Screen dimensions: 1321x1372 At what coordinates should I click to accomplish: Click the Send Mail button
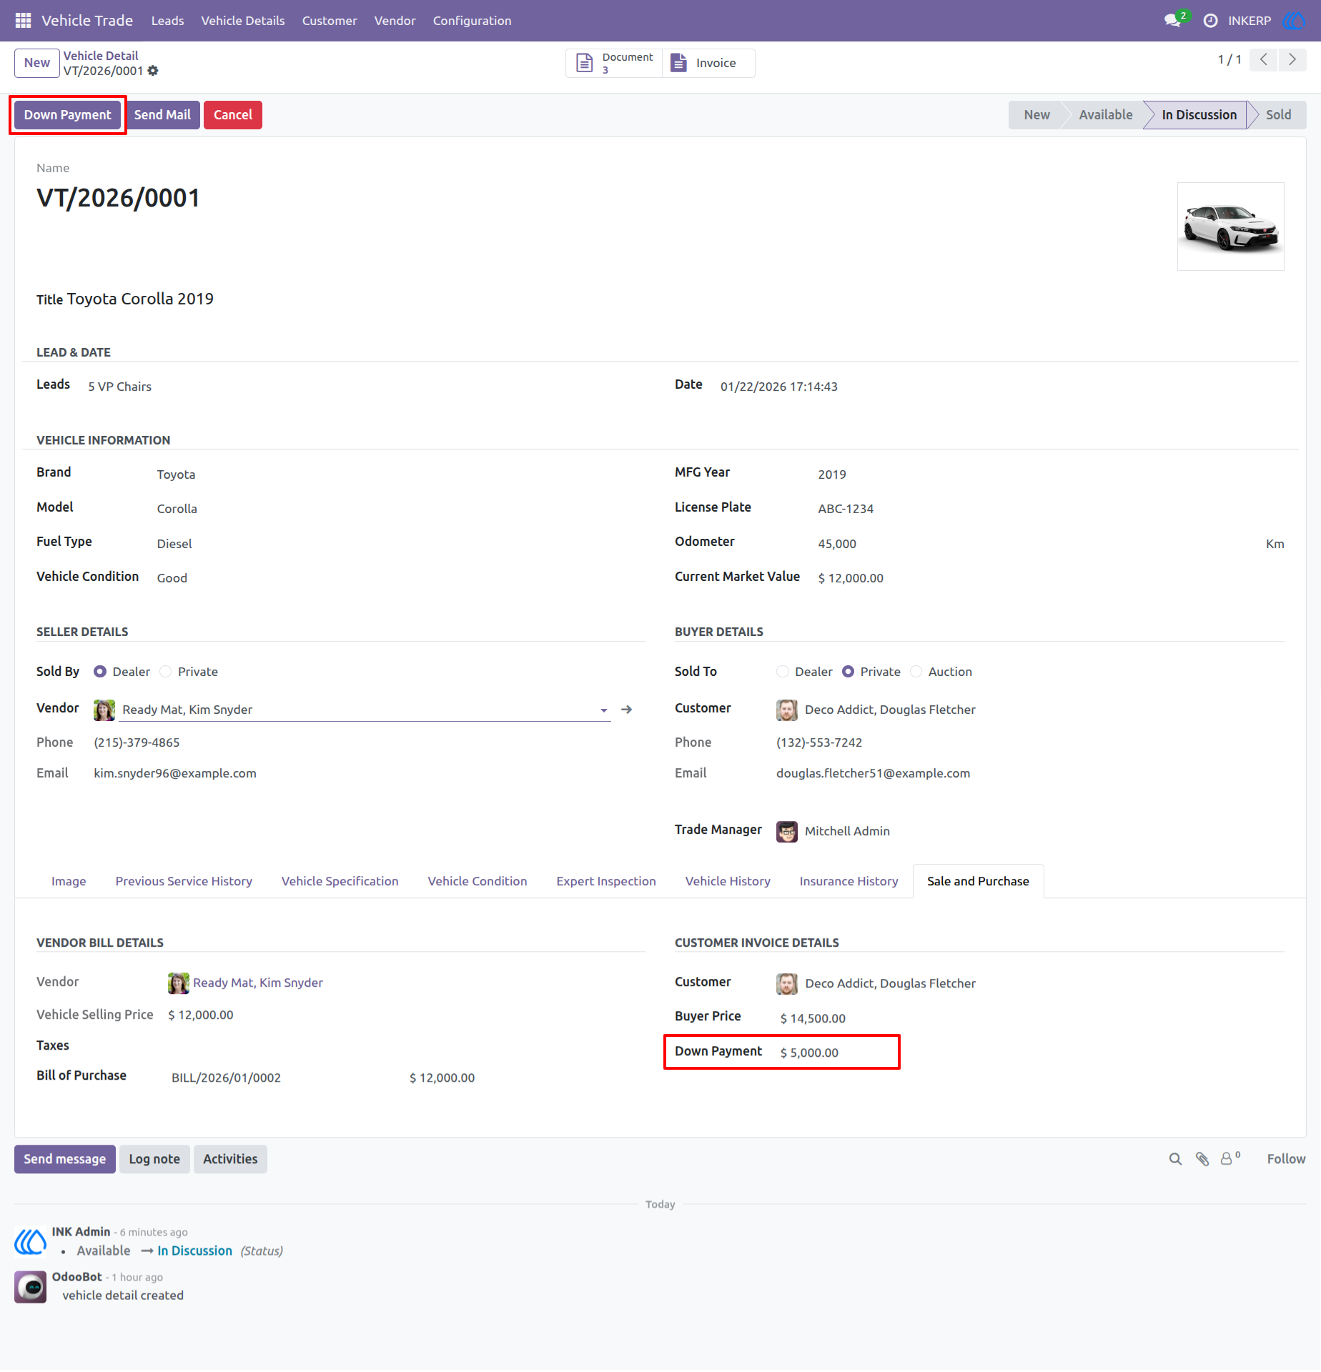point(162,115)
